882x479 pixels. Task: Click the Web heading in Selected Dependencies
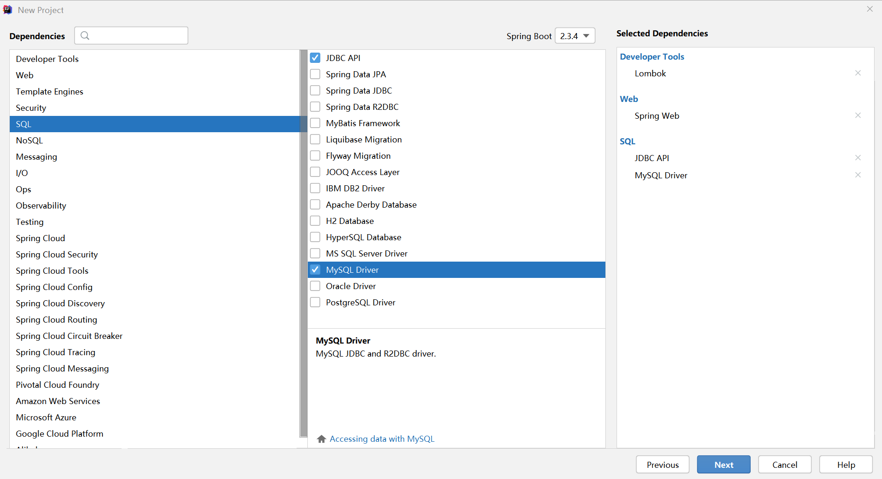coord(629,99)
